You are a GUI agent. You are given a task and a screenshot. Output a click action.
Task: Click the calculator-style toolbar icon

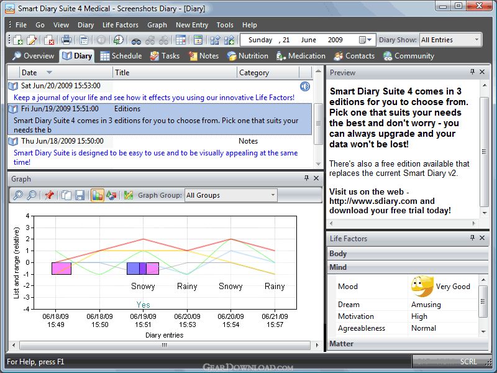click(198, 40)
